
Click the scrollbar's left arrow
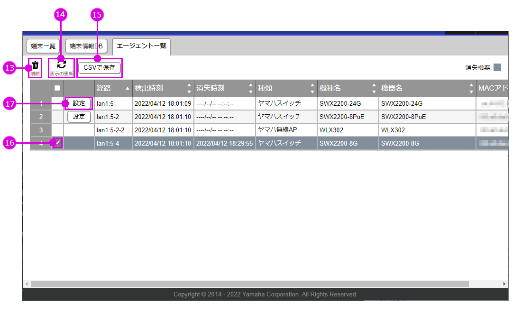[x=27, y=284]
